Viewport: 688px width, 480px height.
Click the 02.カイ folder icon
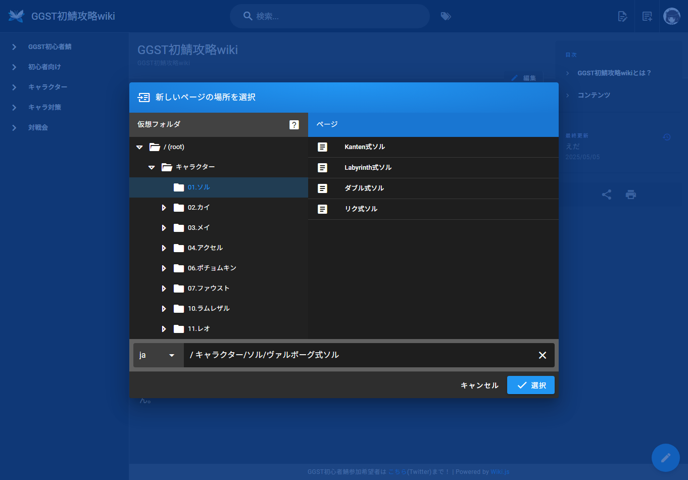pyautogui.click(x=179, y=208)
